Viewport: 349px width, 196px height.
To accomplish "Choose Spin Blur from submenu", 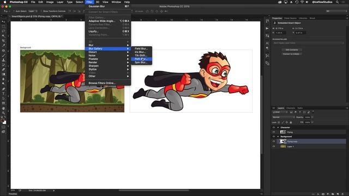I will (x=141, y=63).
